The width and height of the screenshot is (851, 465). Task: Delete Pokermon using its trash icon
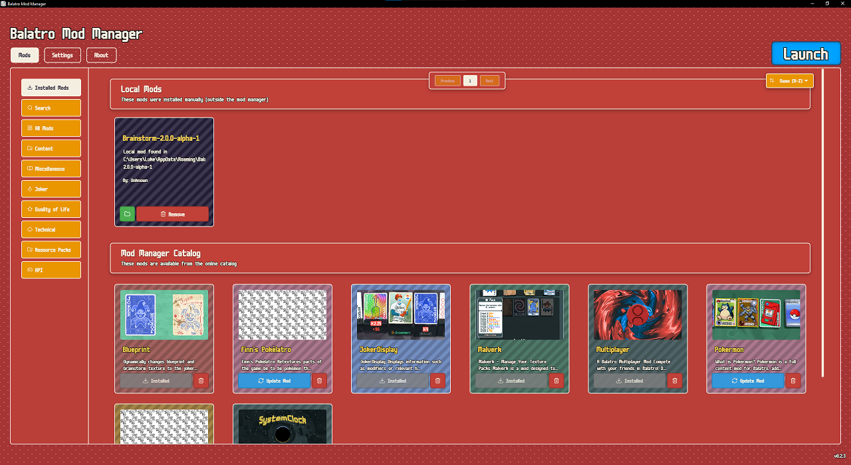tap(793, 381)
